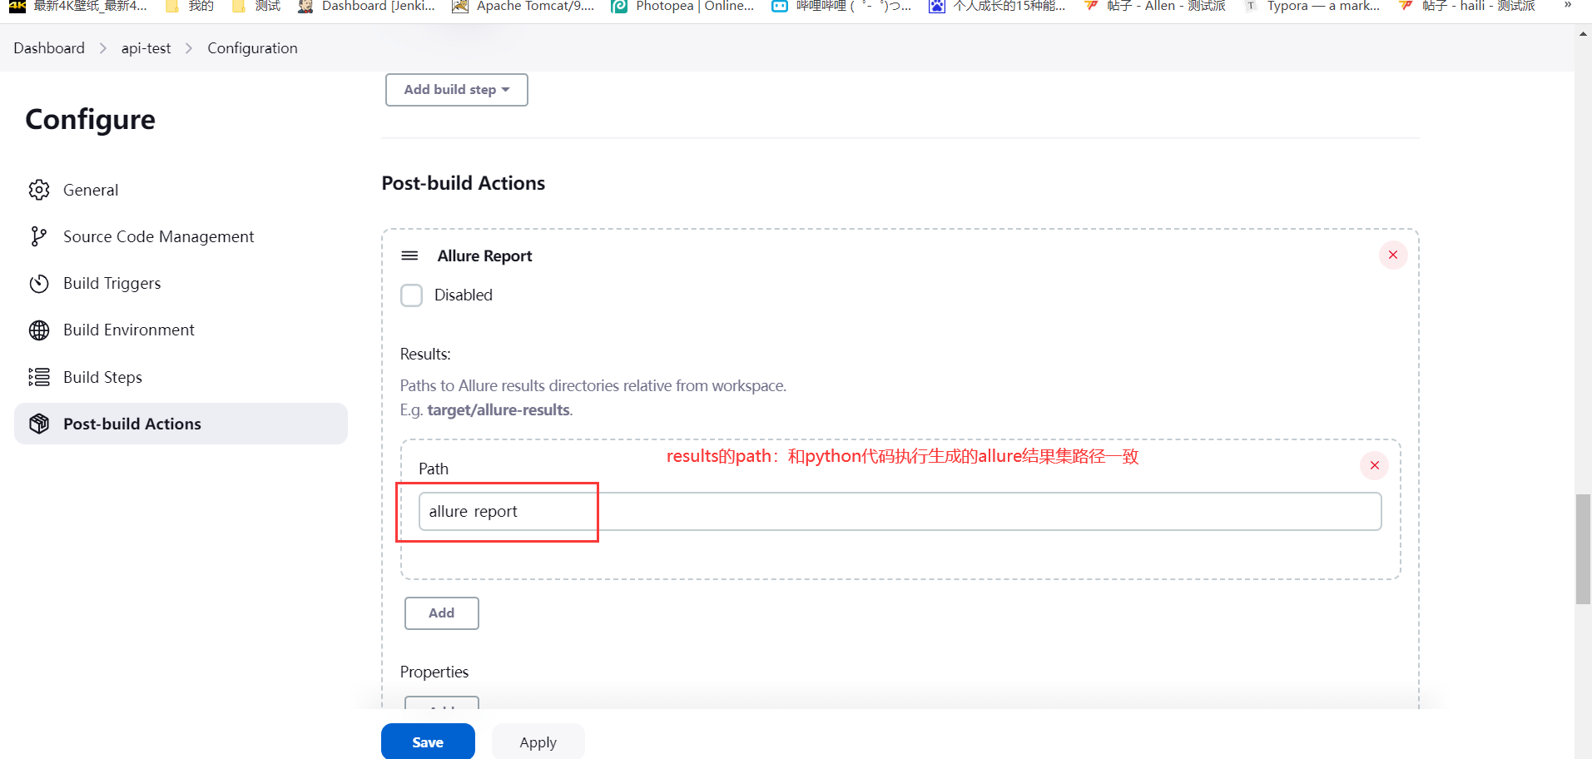Image resolution: width=1592 pixels, height=759 pixels.
Task: Open the Dashboard [Jenkins] bookmark
Action: [x=366, y=7]
